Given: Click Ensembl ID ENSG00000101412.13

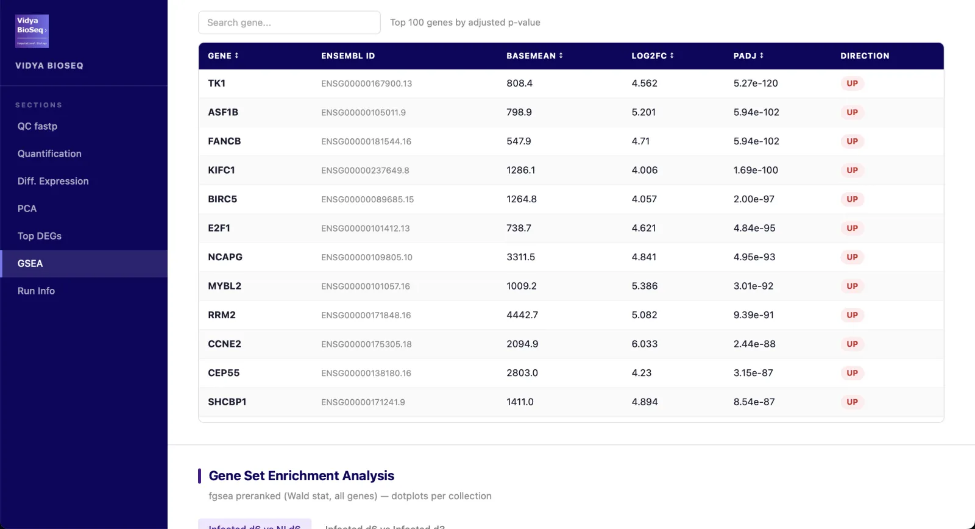Looking at the screenshot, I should coord(366,228).
